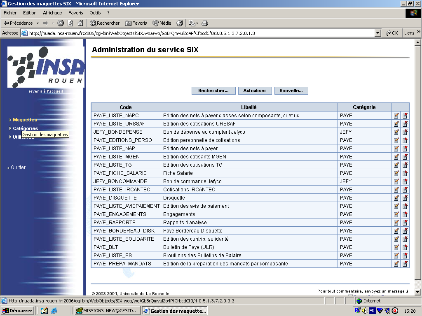Go forward with the arrow button
422x316 pixels.
45,23
